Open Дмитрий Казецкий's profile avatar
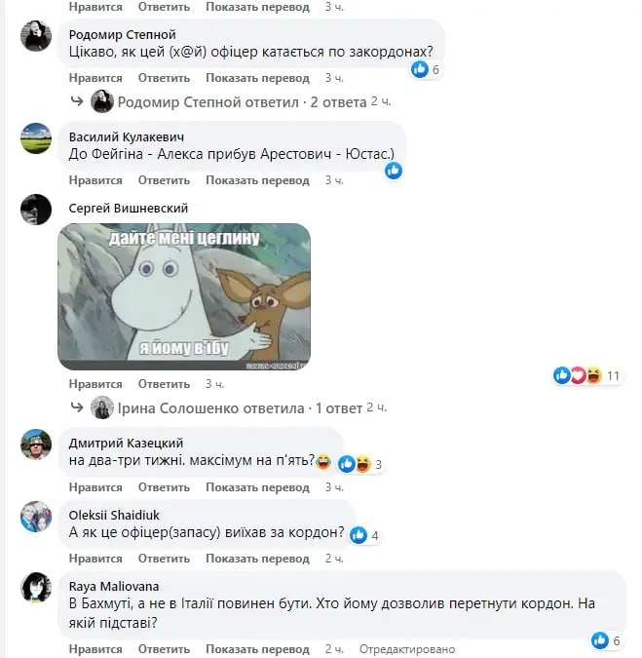Screen dimensions: 642x658 coord(36,445)
